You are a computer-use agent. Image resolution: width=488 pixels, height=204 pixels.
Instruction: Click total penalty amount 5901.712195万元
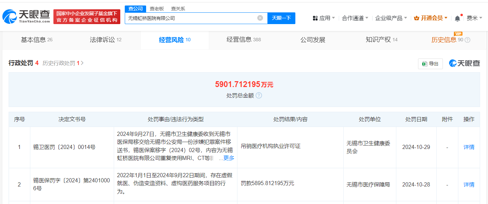(x=244, y=84)
